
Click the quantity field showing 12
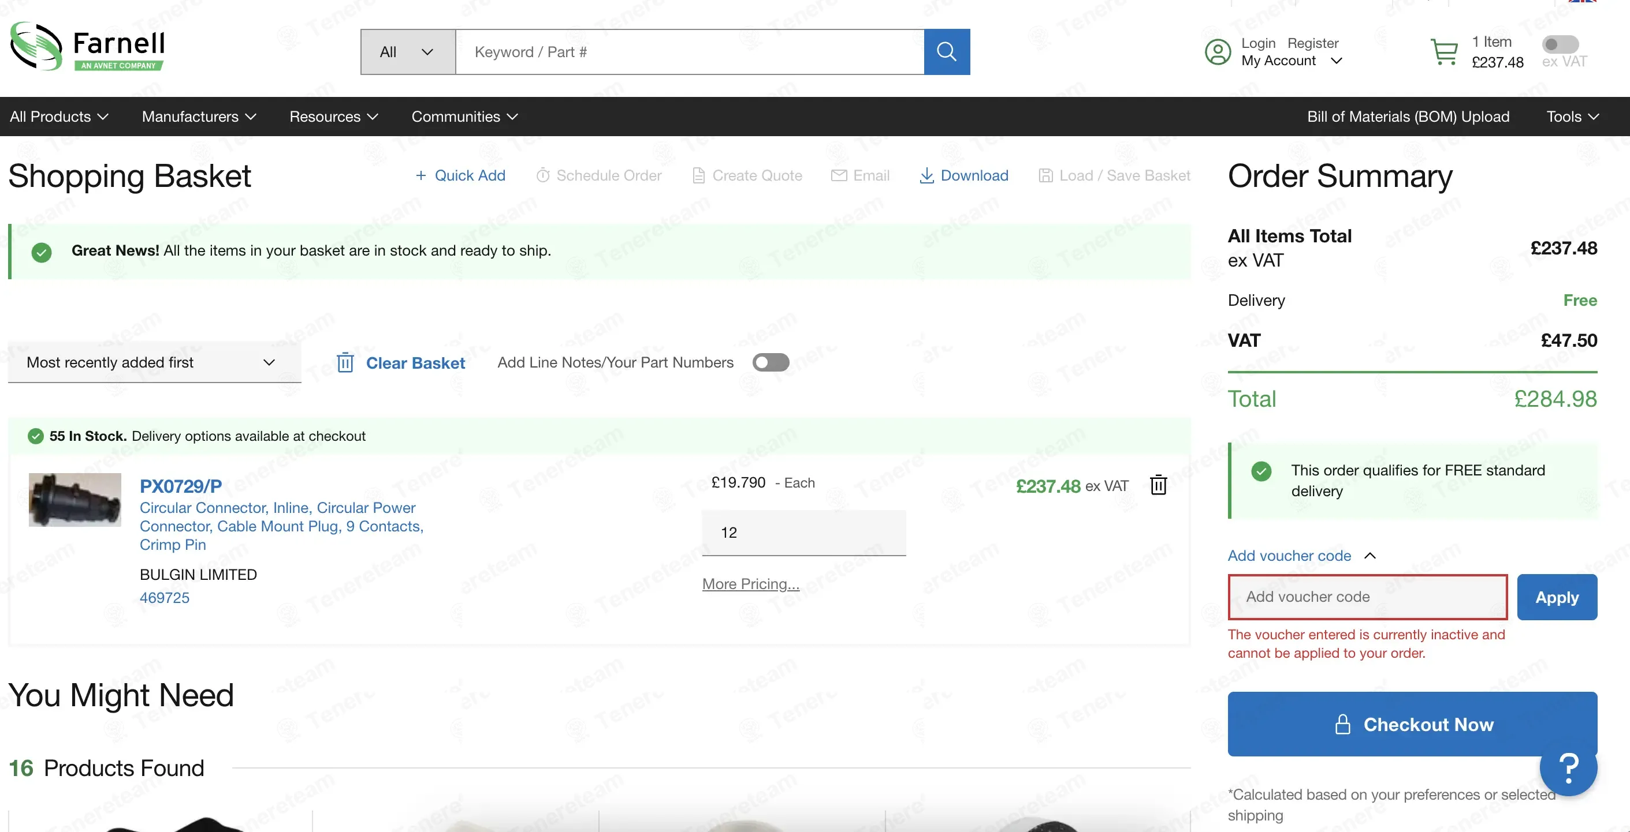pos(803,533)
